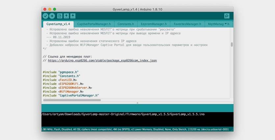
Task: Click the Upload arrow icon
Action: pyautogui.click(x=52, y=16)
